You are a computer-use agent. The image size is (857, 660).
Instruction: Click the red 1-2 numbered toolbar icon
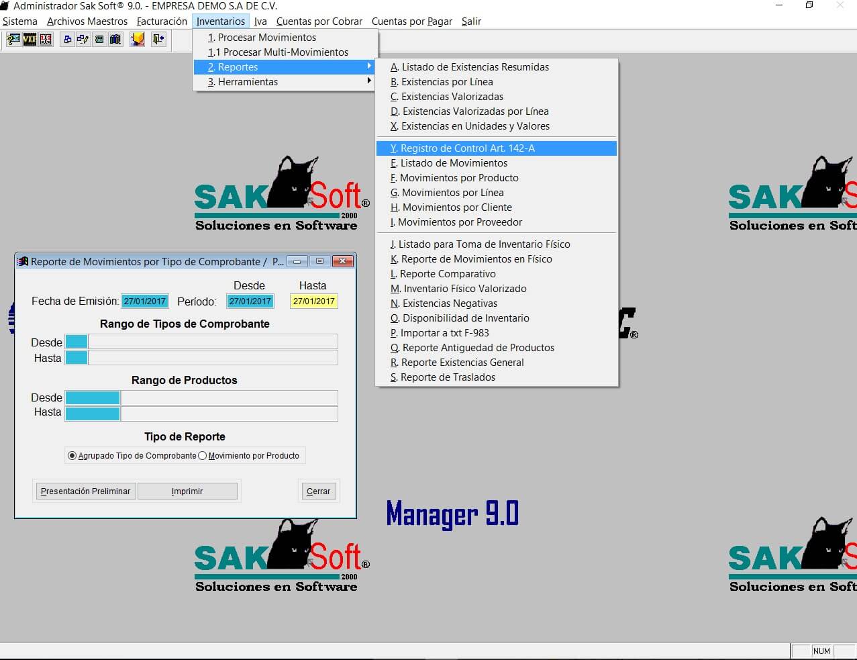pos(46,40)
